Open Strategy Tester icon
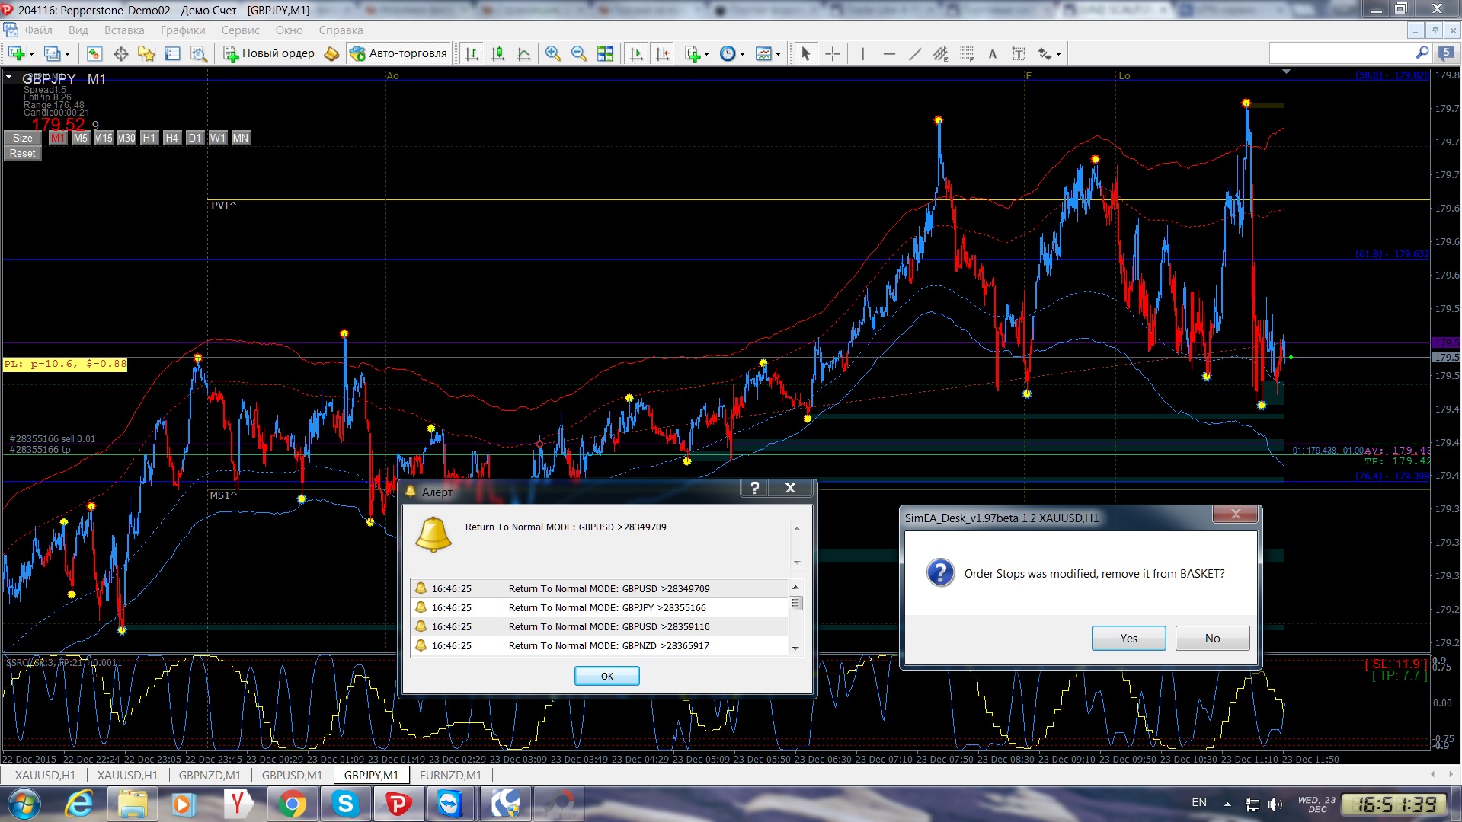Screen dimensions: 1462x822 (x=198, y=53)
